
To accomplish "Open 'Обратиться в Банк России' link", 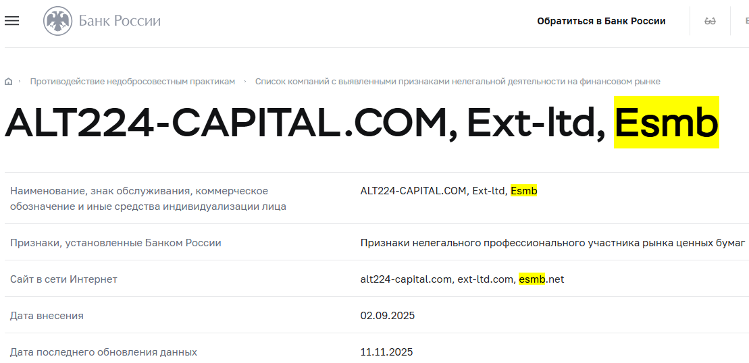I will [601, 21].
